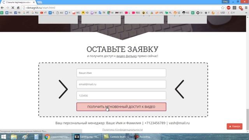
Task: Stop loading the page
Action: [x=13, y=8]
